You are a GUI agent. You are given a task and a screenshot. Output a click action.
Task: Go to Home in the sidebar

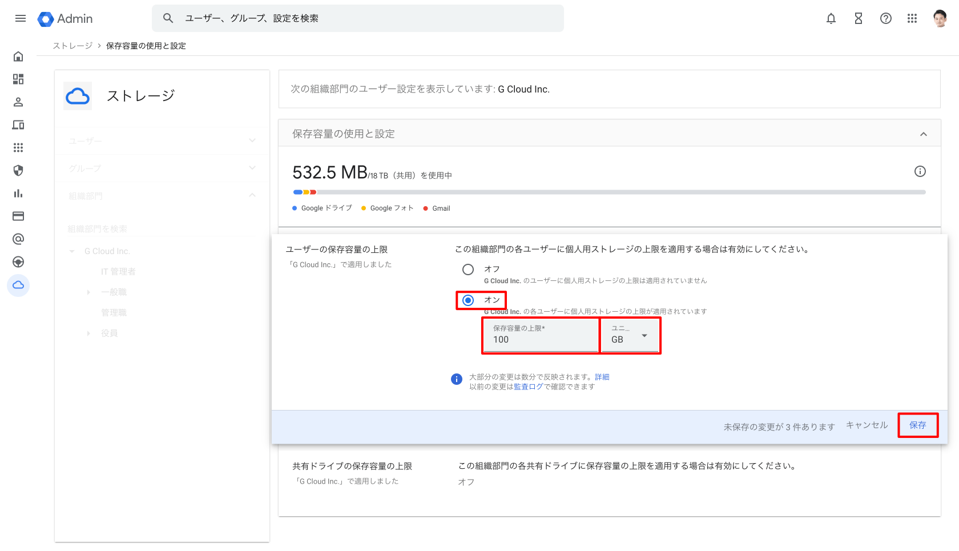tap(18, 56)
